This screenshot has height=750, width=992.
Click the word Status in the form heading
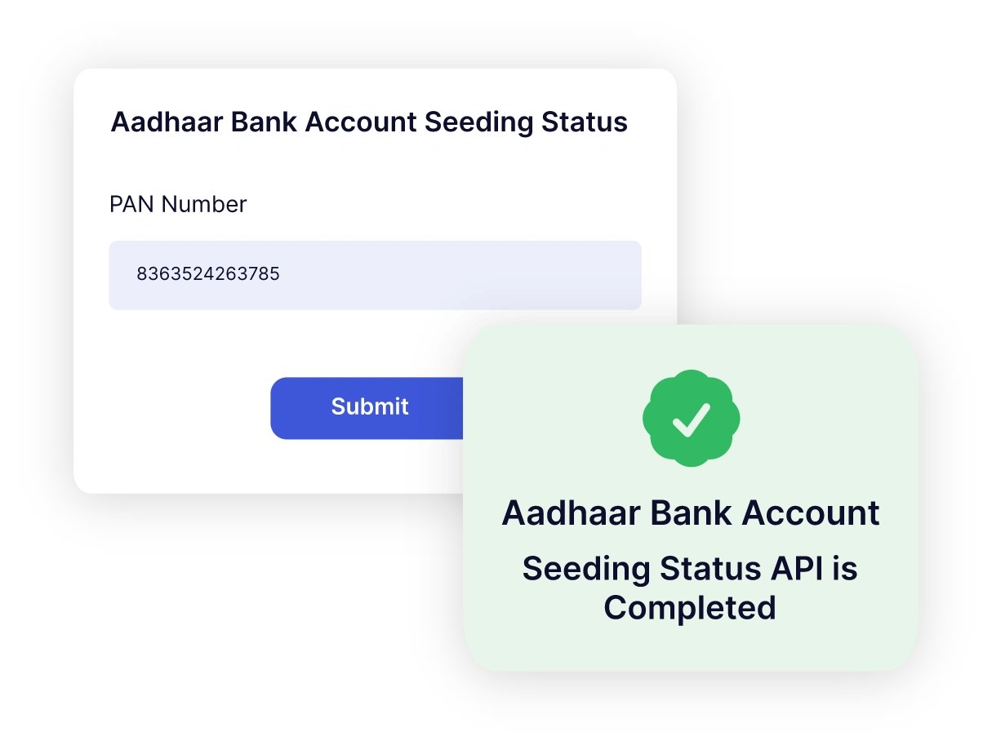click(x=585, y=122)
